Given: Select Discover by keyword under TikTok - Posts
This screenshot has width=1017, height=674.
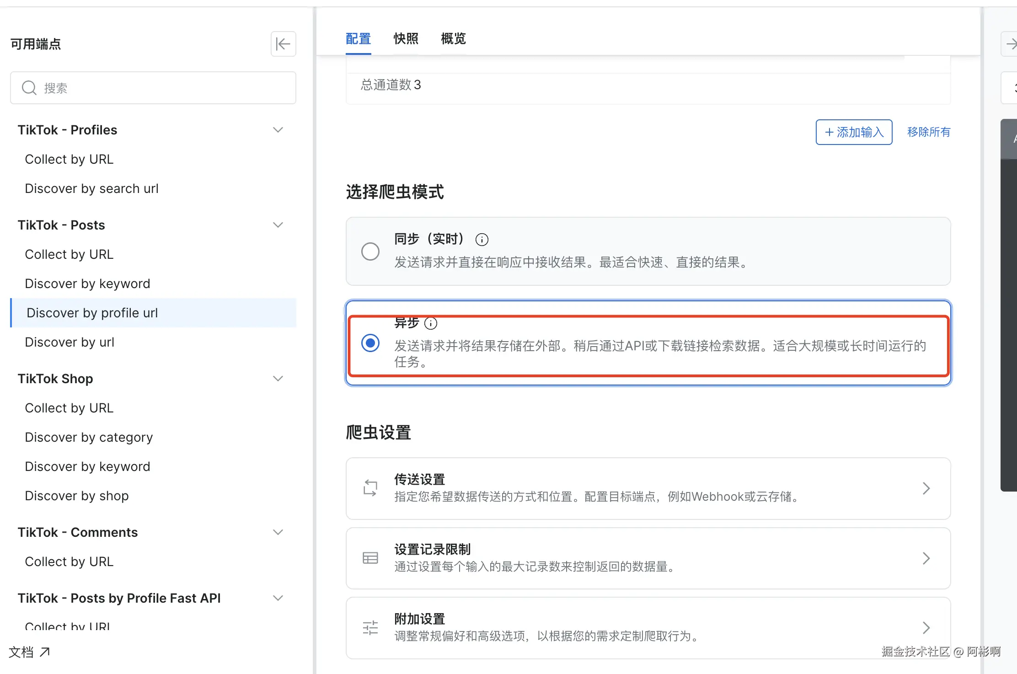Looking at the screenshot, I should [87, 284].
